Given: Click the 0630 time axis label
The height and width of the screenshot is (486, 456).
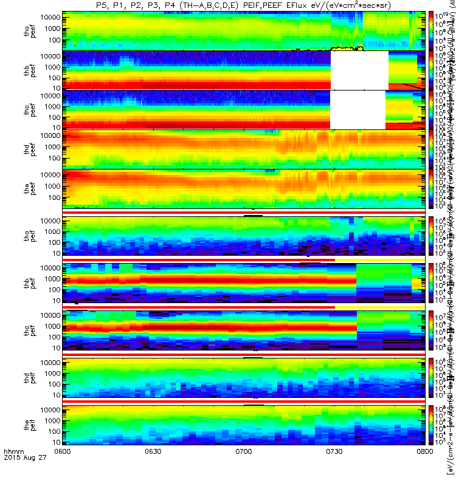Looking at the screenshot, I should tap(153, 451).
